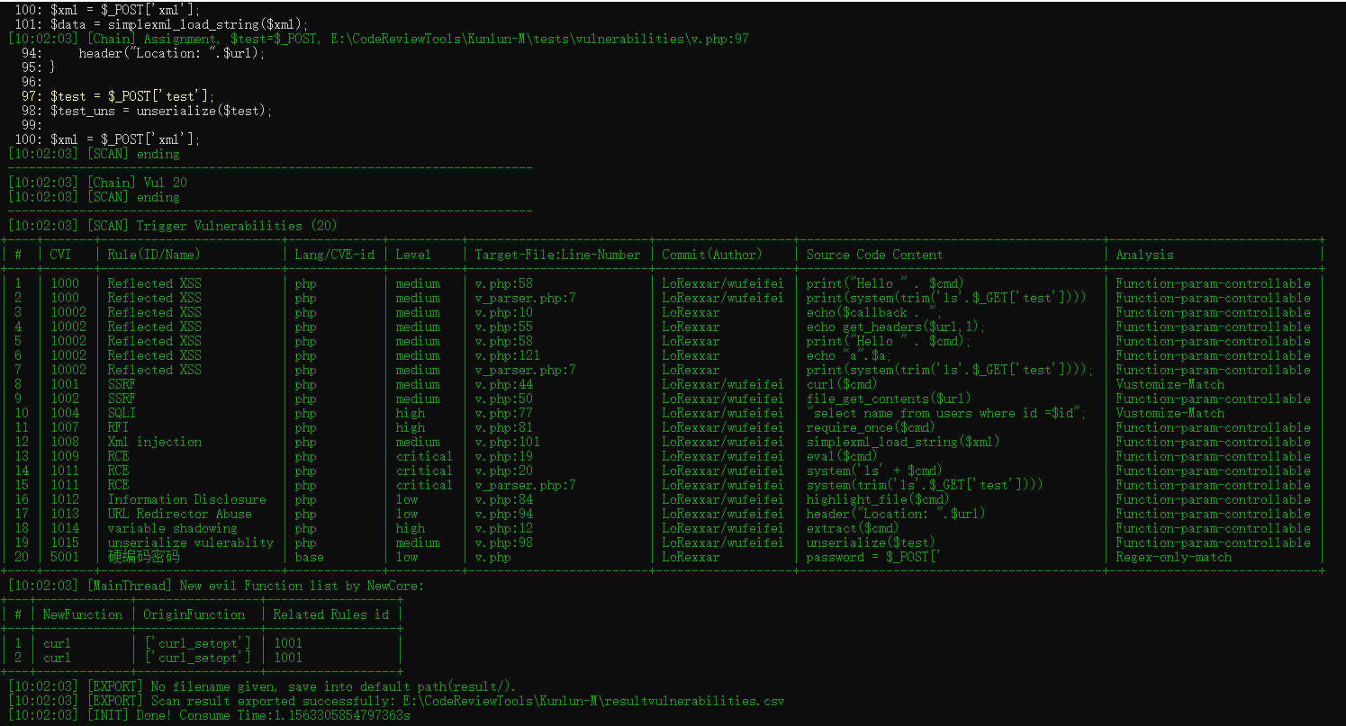This screenshot has height=726, width=1346.
Task: Click the "New evil Function list by NewCore" line
Action: (x=215, y=586)
